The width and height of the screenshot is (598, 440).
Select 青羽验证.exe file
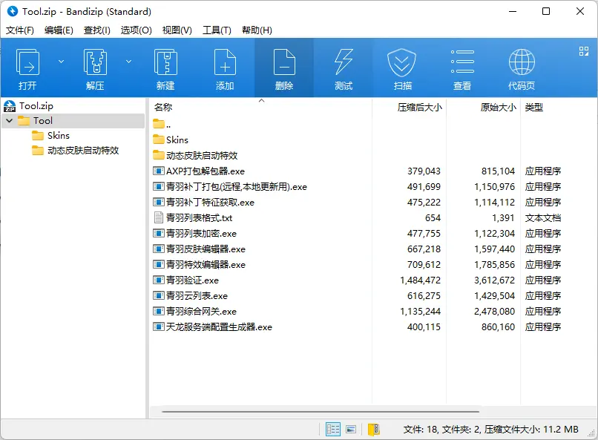point(185,280)
